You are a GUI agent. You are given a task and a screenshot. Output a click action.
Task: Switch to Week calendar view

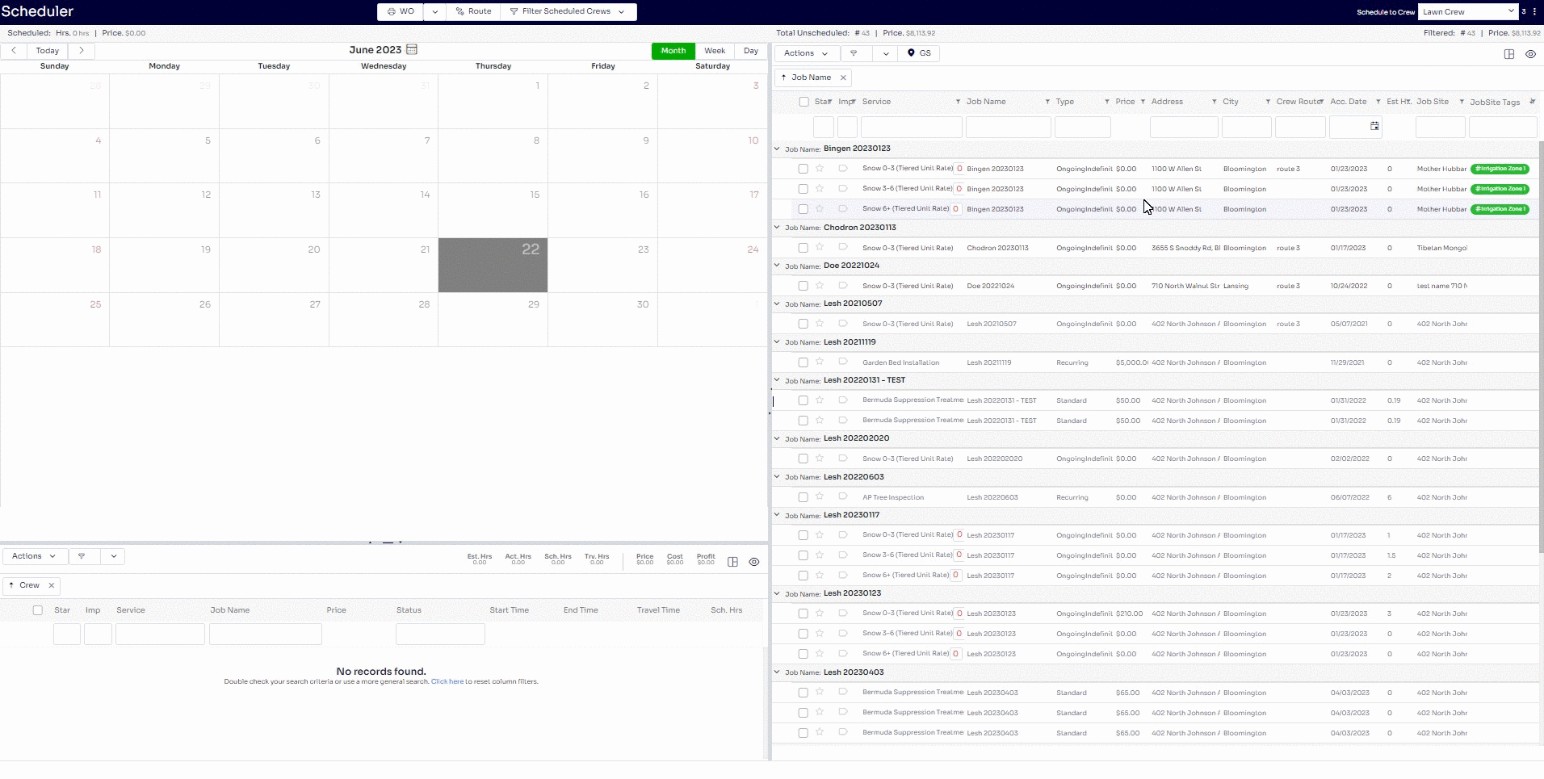(x=715, y=51)
